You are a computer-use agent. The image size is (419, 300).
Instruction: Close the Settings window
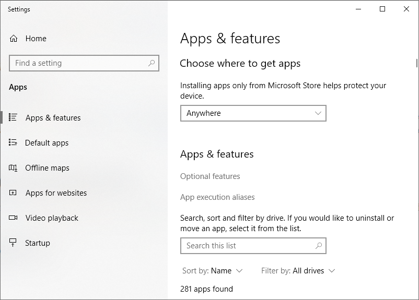click(x=406, y=9)
